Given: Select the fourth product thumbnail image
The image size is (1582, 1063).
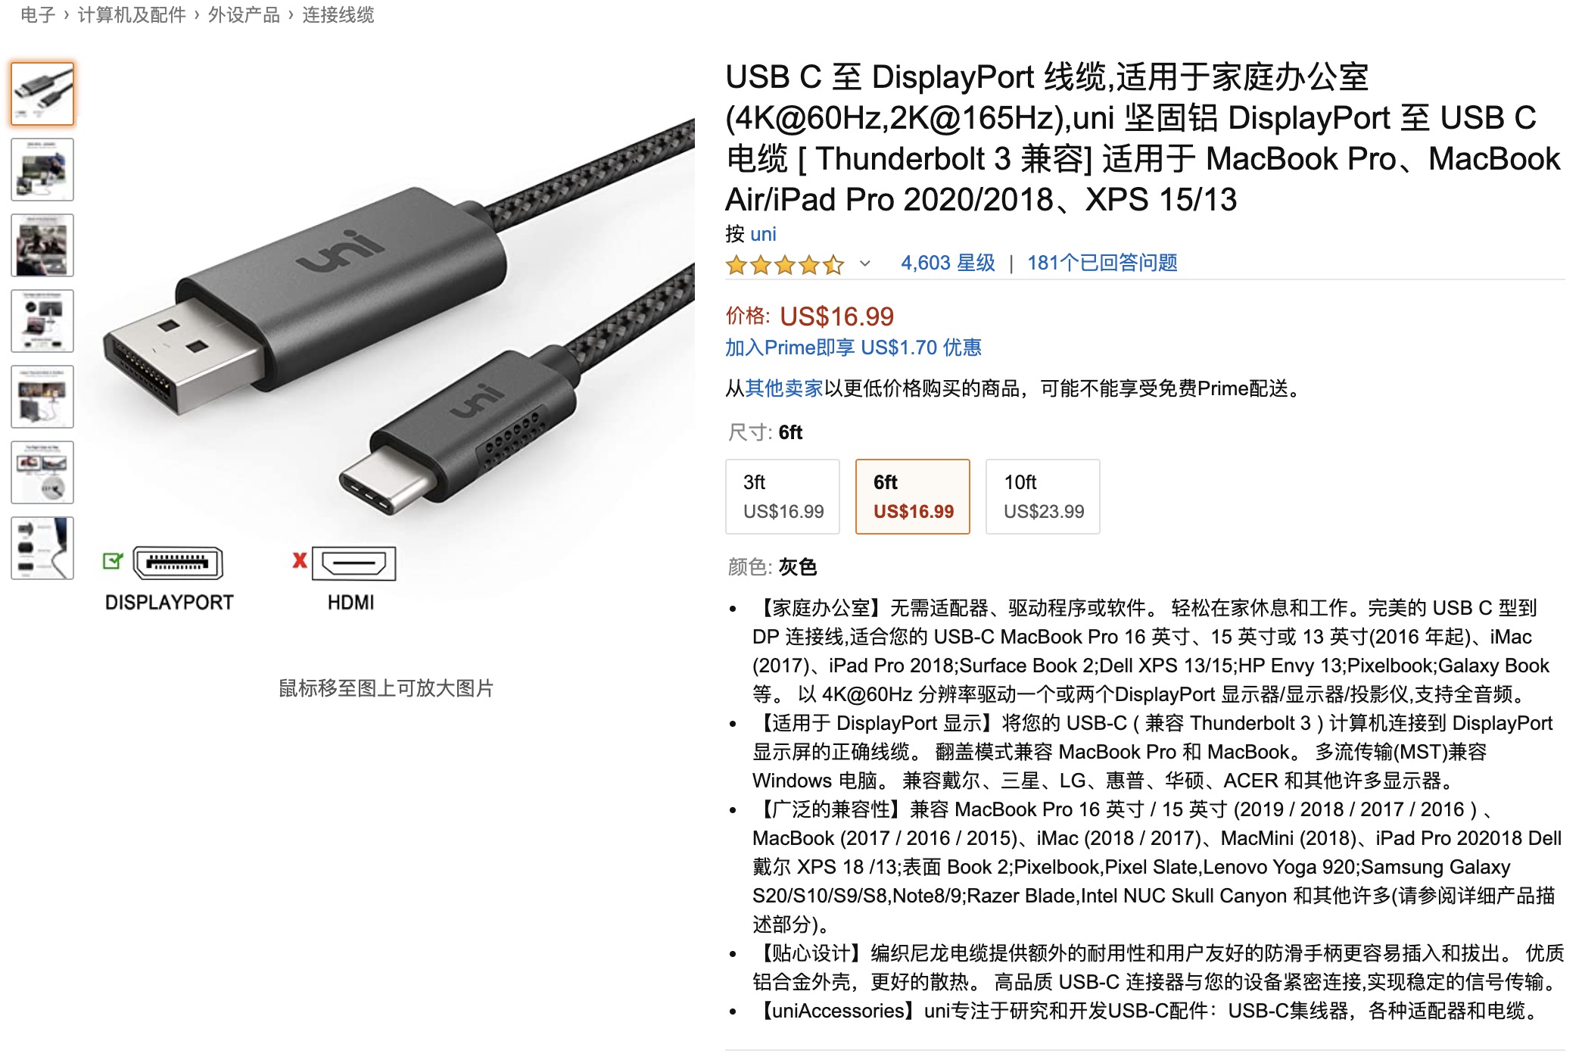Looking at the screenshot, I should 42,321.
